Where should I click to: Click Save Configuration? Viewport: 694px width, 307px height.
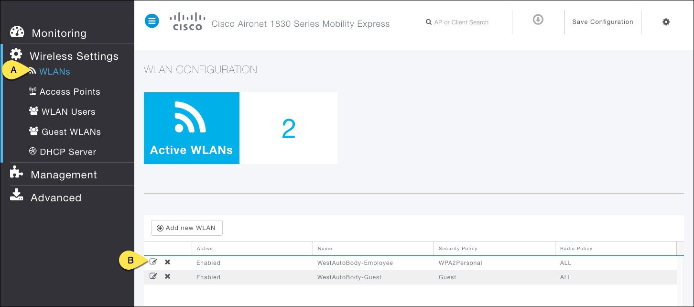click(602, 22)
